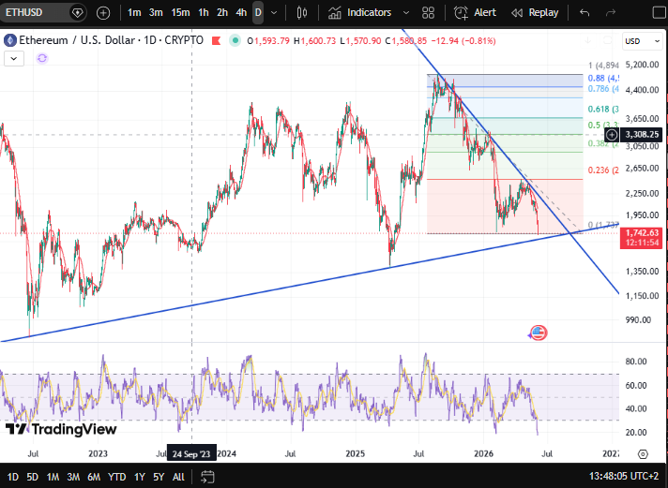Click the 24 Sep '23 date label
Viewport: 668px width, 488px height.
coord(191,454)
